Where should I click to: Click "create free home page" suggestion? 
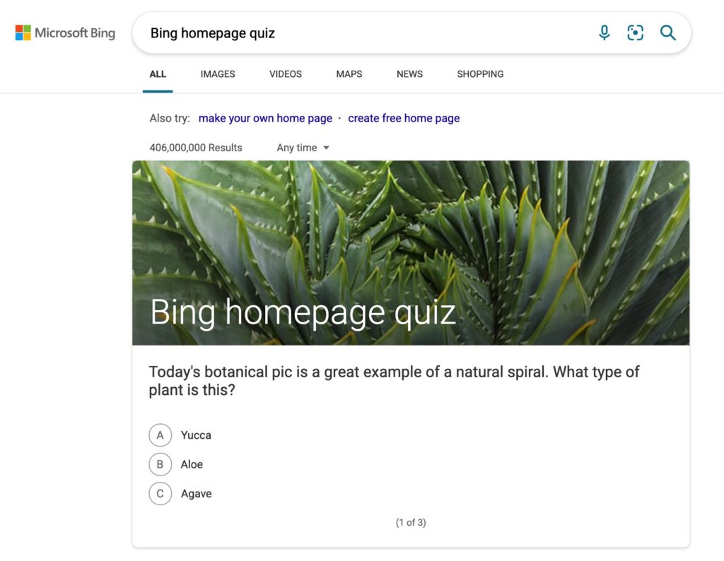coord(404,118)
